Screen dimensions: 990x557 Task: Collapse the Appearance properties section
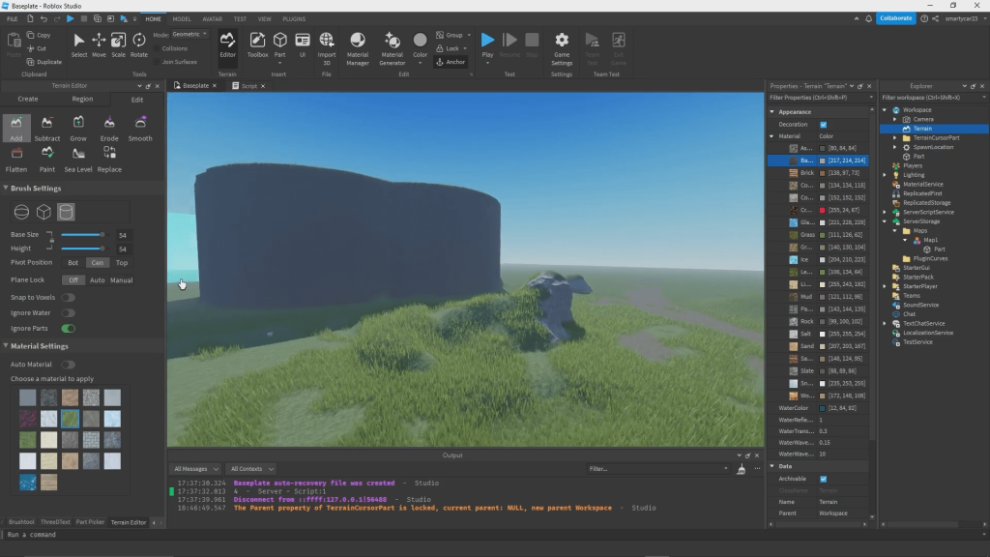[772, 112]
